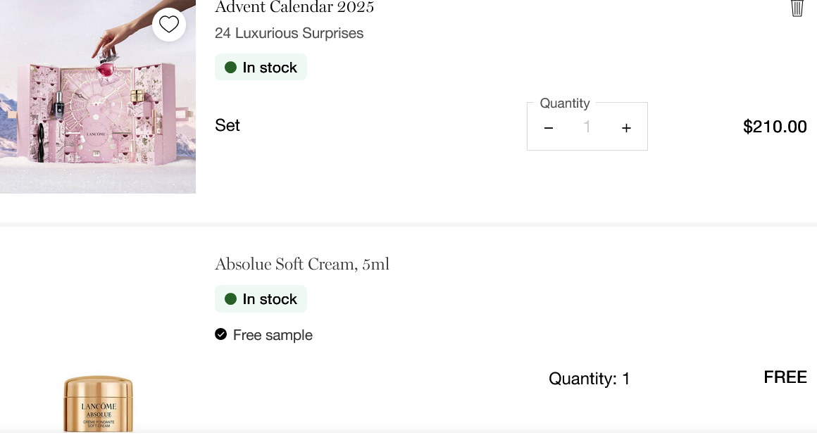This screenshot has width=817, height=435.
Task: Click the In stock badge under Absolue Soft Cream
Action: (x=261, y=299)
